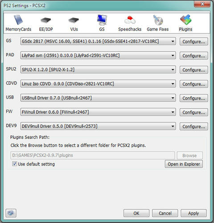Click the SPU2 row label
This screenshot has width=214, height=223.
click(x=11, y=69)
